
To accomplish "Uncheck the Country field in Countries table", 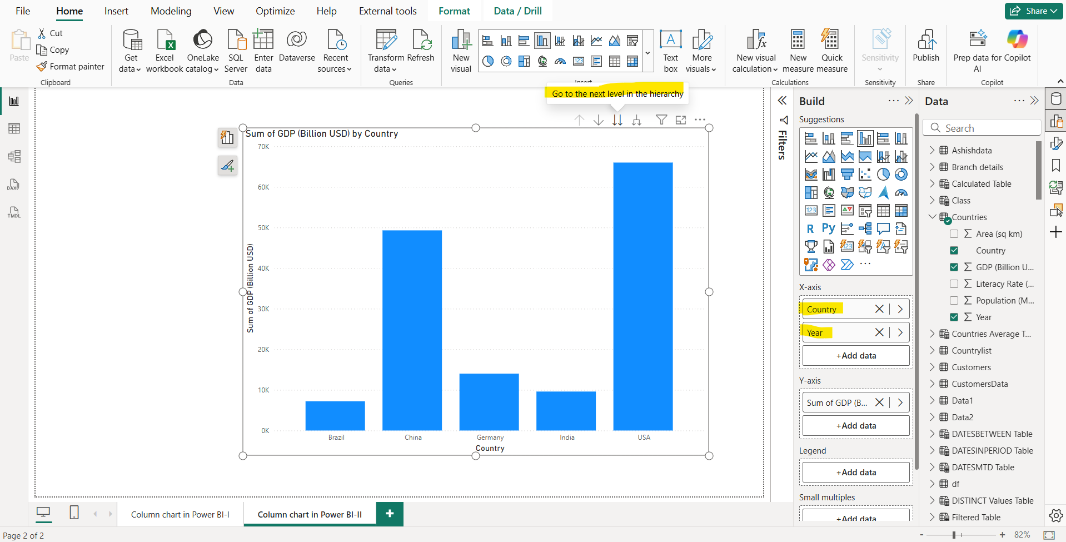I will (x=955, y=250).
